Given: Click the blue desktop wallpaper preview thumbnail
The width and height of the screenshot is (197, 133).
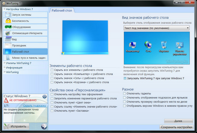Looking at the screenshot, I should tap(85, 37).
